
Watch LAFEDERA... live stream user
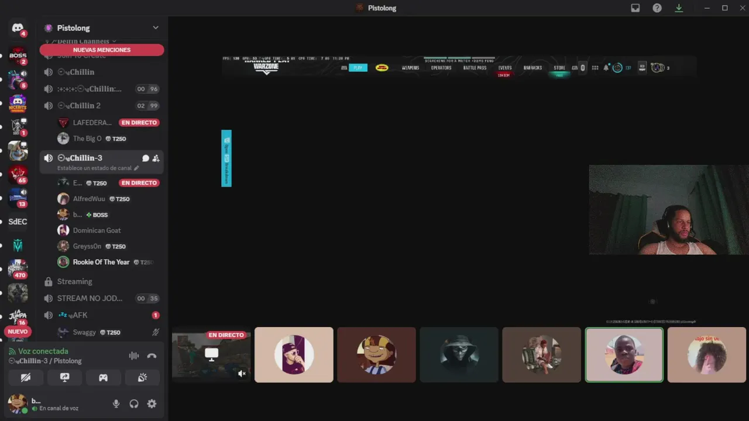pos(108,123)
